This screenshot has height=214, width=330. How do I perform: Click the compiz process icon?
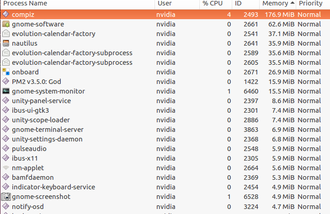coord(6,14)
